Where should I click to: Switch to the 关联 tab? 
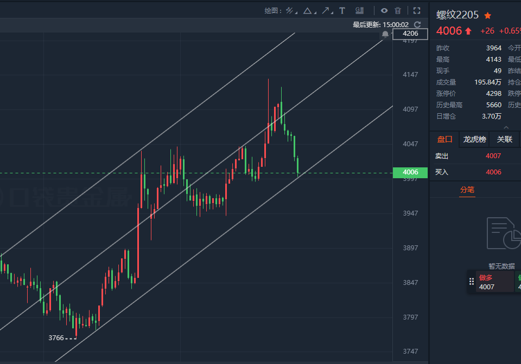tap(504, 139)
